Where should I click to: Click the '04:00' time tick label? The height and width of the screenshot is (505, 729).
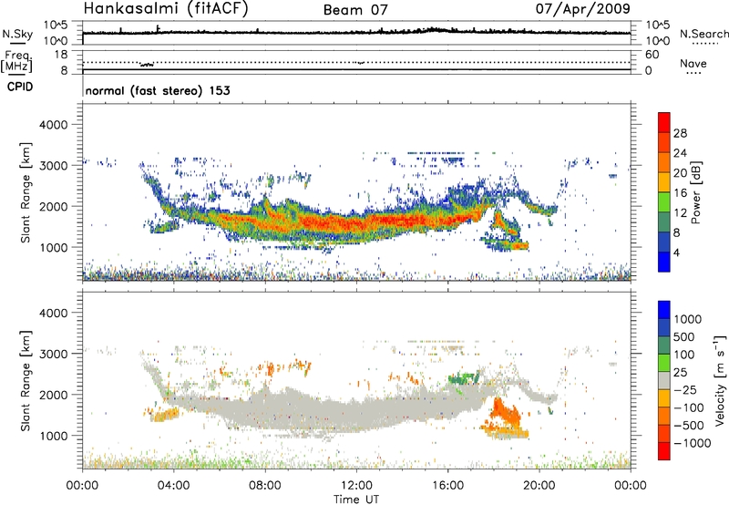pyautogui.click(x=173, y=486)
